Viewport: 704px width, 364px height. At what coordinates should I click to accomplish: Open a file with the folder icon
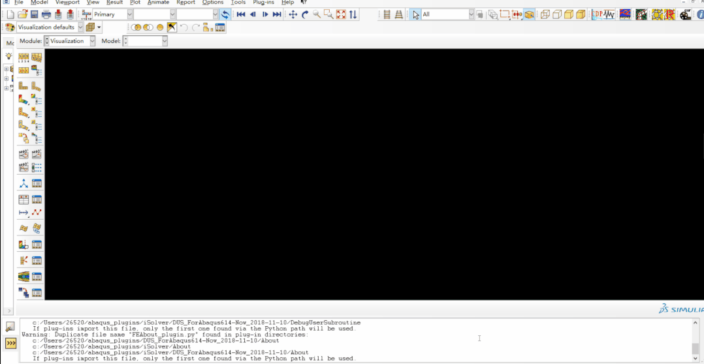click(x=22, y=14)
